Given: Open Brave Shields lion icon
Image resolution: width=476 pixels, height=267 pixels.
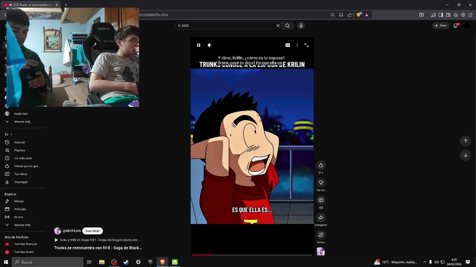Looking at the screenshot, I should [x=358, y=15].
